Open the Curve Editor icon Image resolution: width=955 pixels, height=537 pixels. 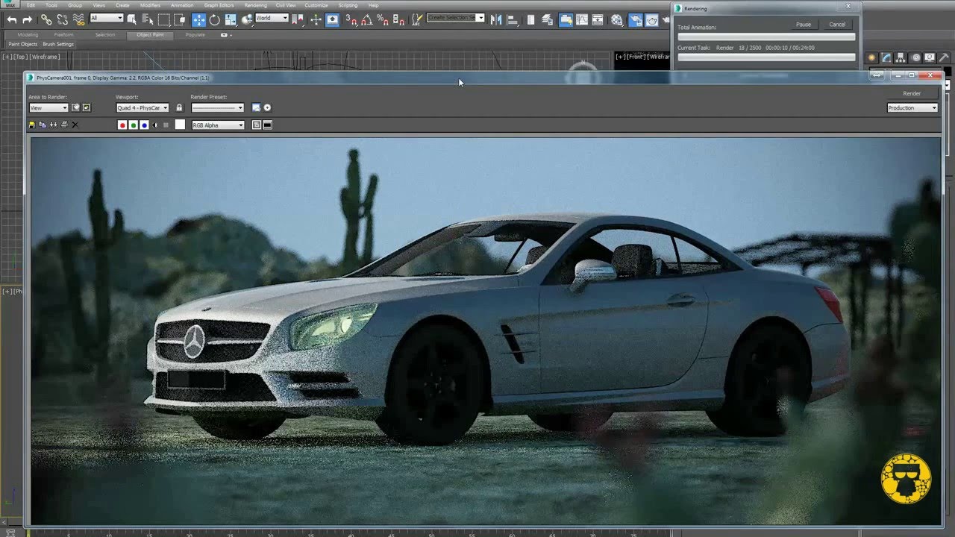582,19
